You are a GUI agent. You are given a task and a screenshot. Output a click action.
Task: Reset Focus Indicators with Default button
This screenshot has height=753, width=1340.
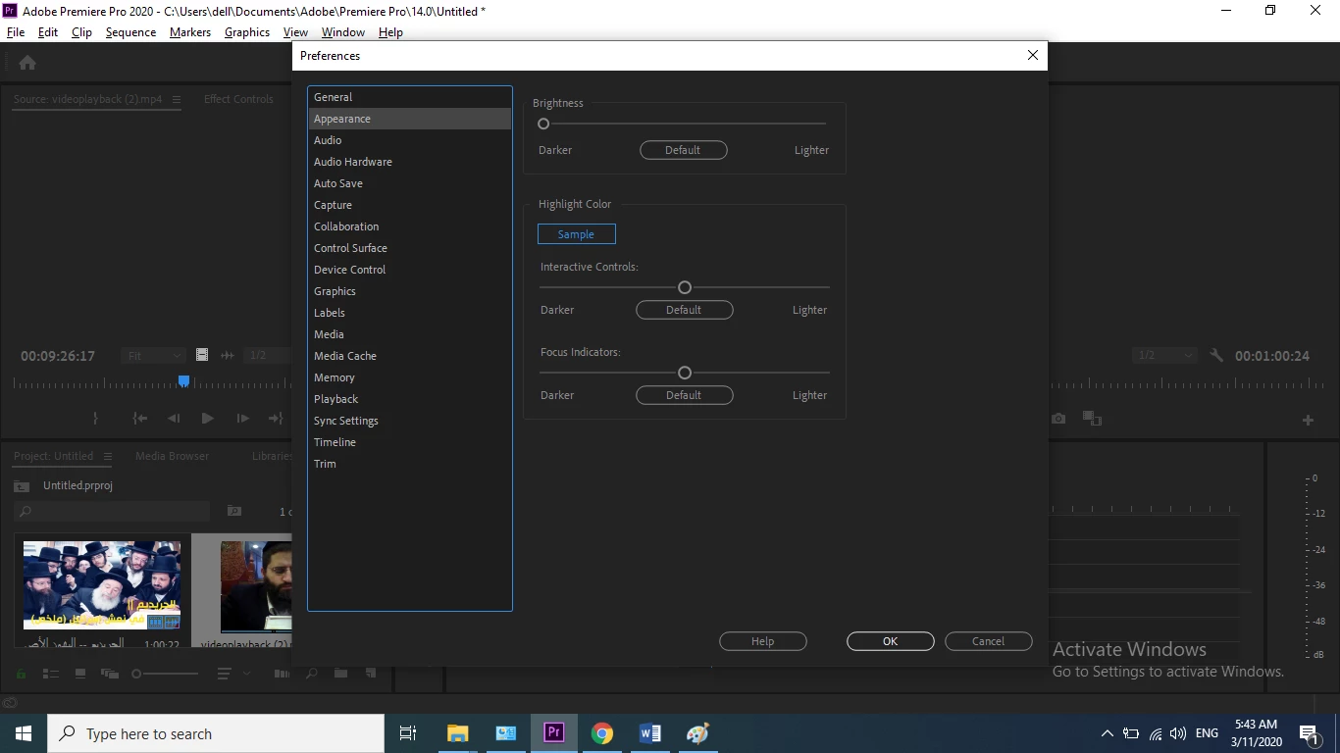click(685, 395)
